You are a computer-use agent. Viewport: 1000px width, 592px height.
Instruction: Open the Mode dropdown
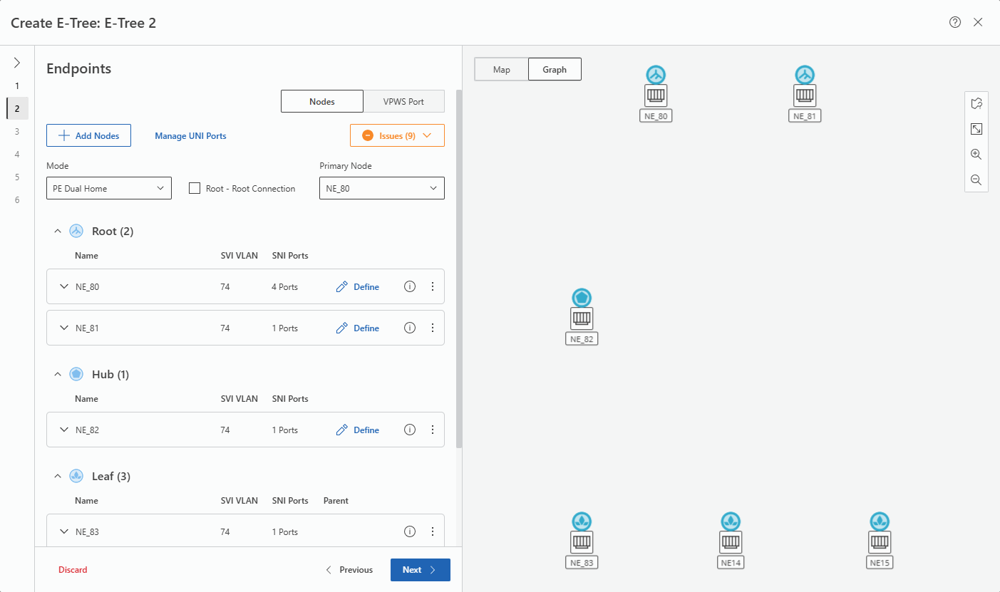[x=109, y=188]
